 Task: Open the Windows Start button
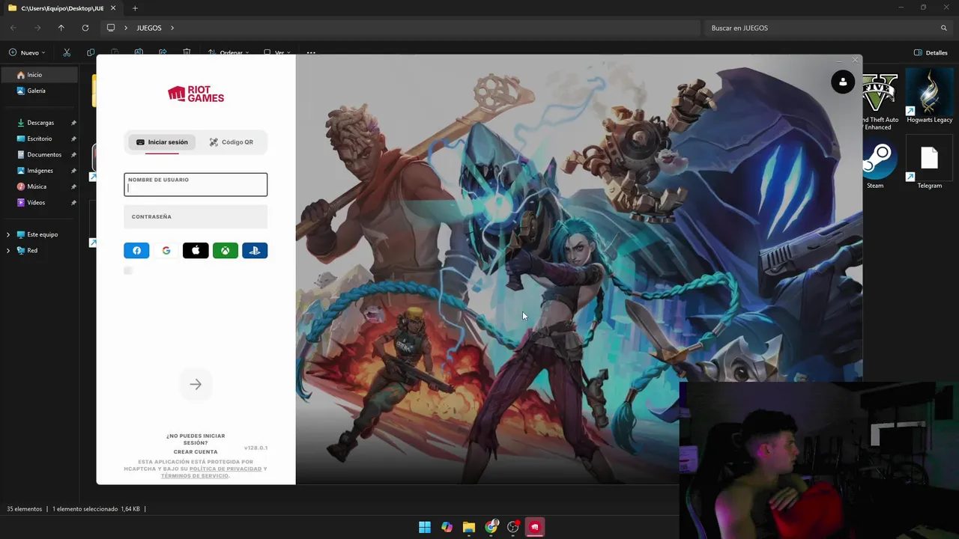click(x=425, y=527)
